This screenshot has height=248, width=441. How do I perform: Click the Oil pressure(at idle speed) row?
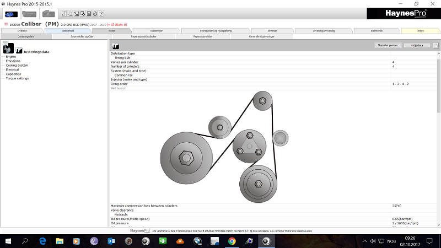[x=273, y=219]
